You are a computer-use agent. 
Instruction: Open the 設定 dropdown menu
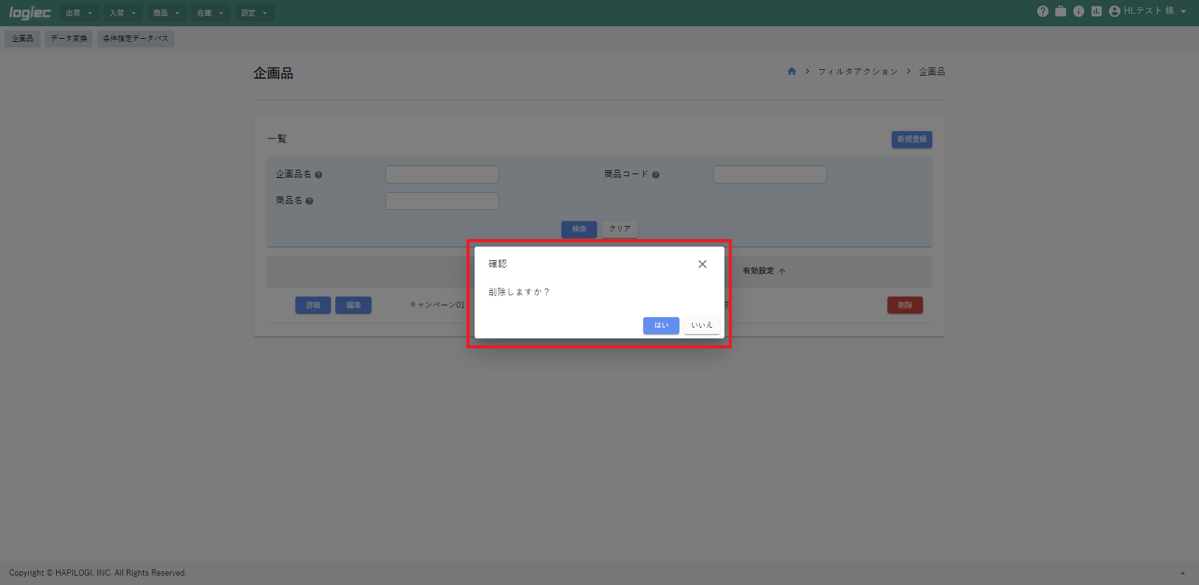(x=254, y=13)
